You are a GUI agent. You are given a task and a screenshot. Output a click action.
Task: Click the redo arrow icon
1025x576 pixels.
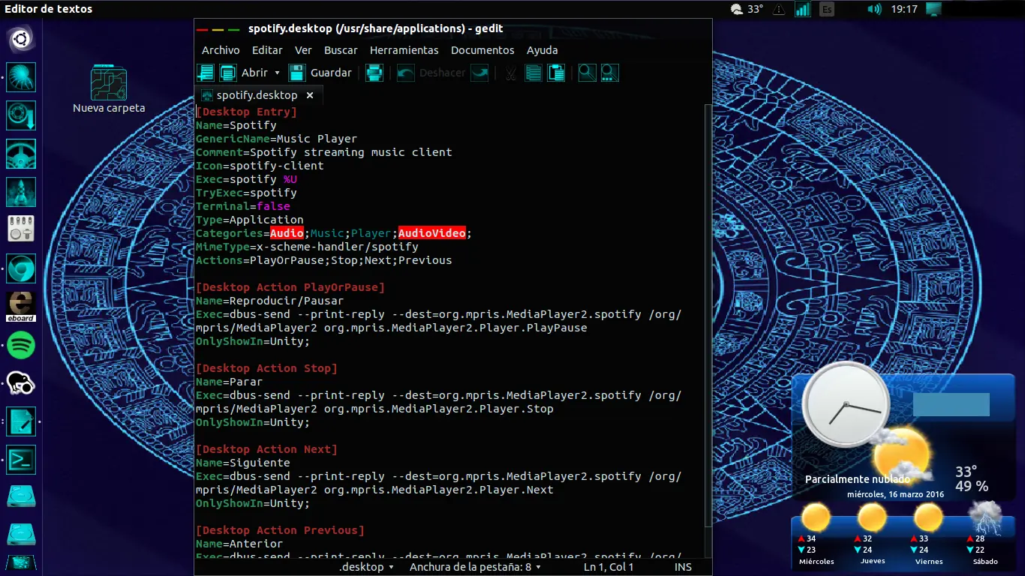pos(479,73)
